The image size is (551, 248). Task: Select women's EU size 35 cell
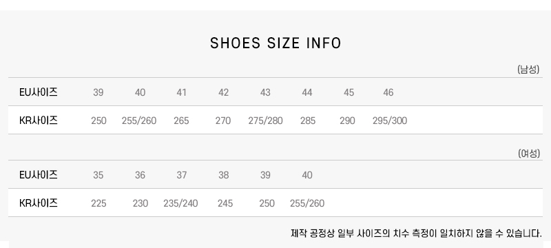(98, 175)
